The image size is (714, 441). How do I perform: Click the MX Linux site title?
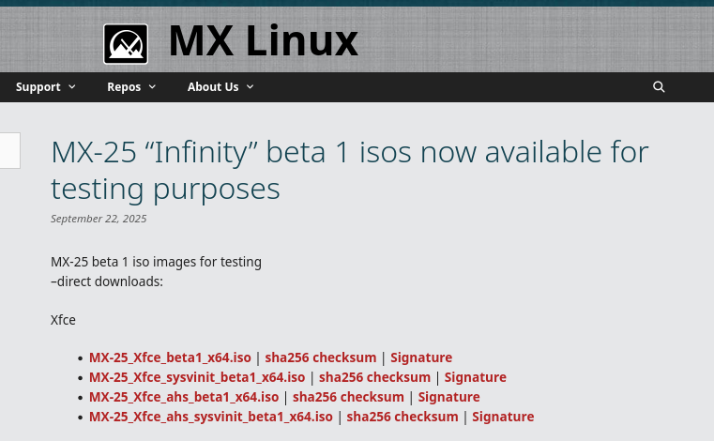click(264, 41)
